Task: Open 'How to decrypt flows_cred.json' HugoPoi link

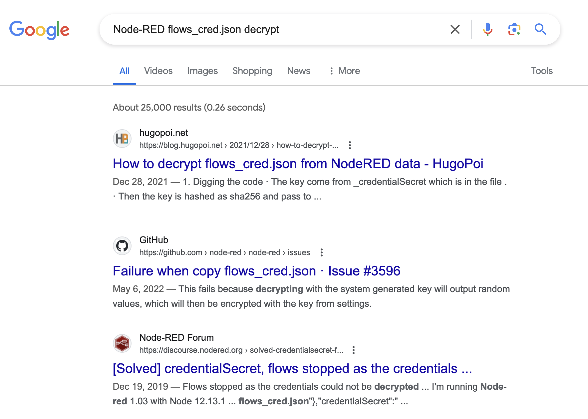Action: coord(298,164)
